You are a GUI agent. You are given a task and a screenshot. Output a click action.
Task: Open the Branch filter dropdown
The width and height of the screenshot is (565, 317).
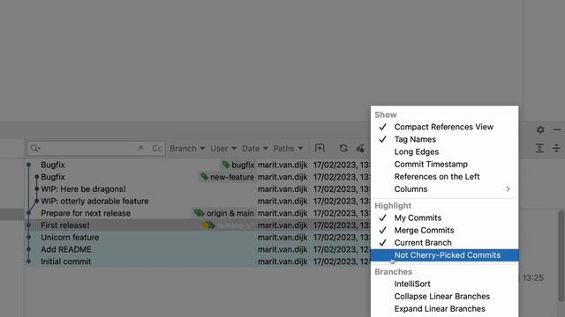tap(187, 149)
